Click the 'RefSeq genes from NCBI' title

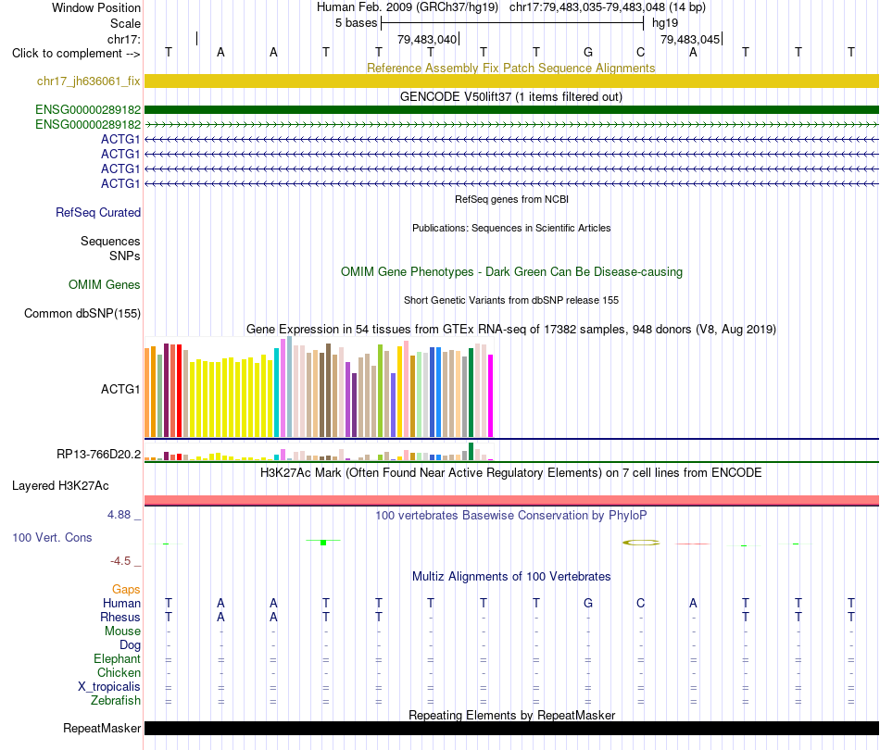point(511,199)
